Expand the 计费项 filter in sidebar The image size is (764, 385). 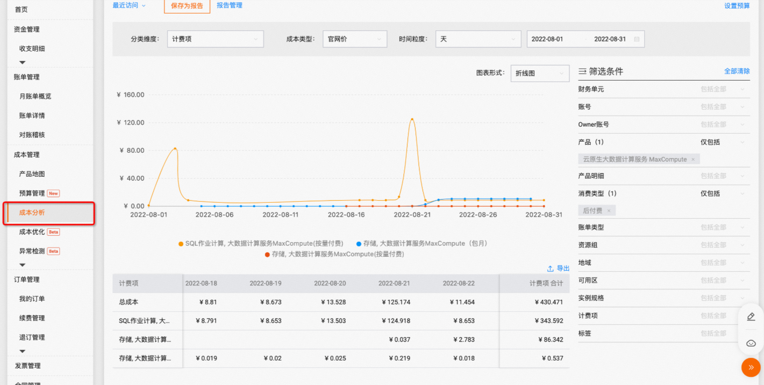click(x=664, y=316)
